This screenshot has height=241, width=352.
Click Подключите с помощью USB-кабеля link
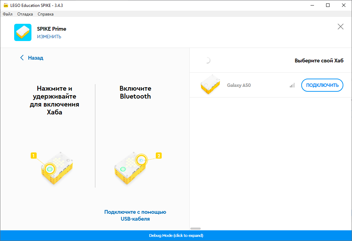(135, 215)
